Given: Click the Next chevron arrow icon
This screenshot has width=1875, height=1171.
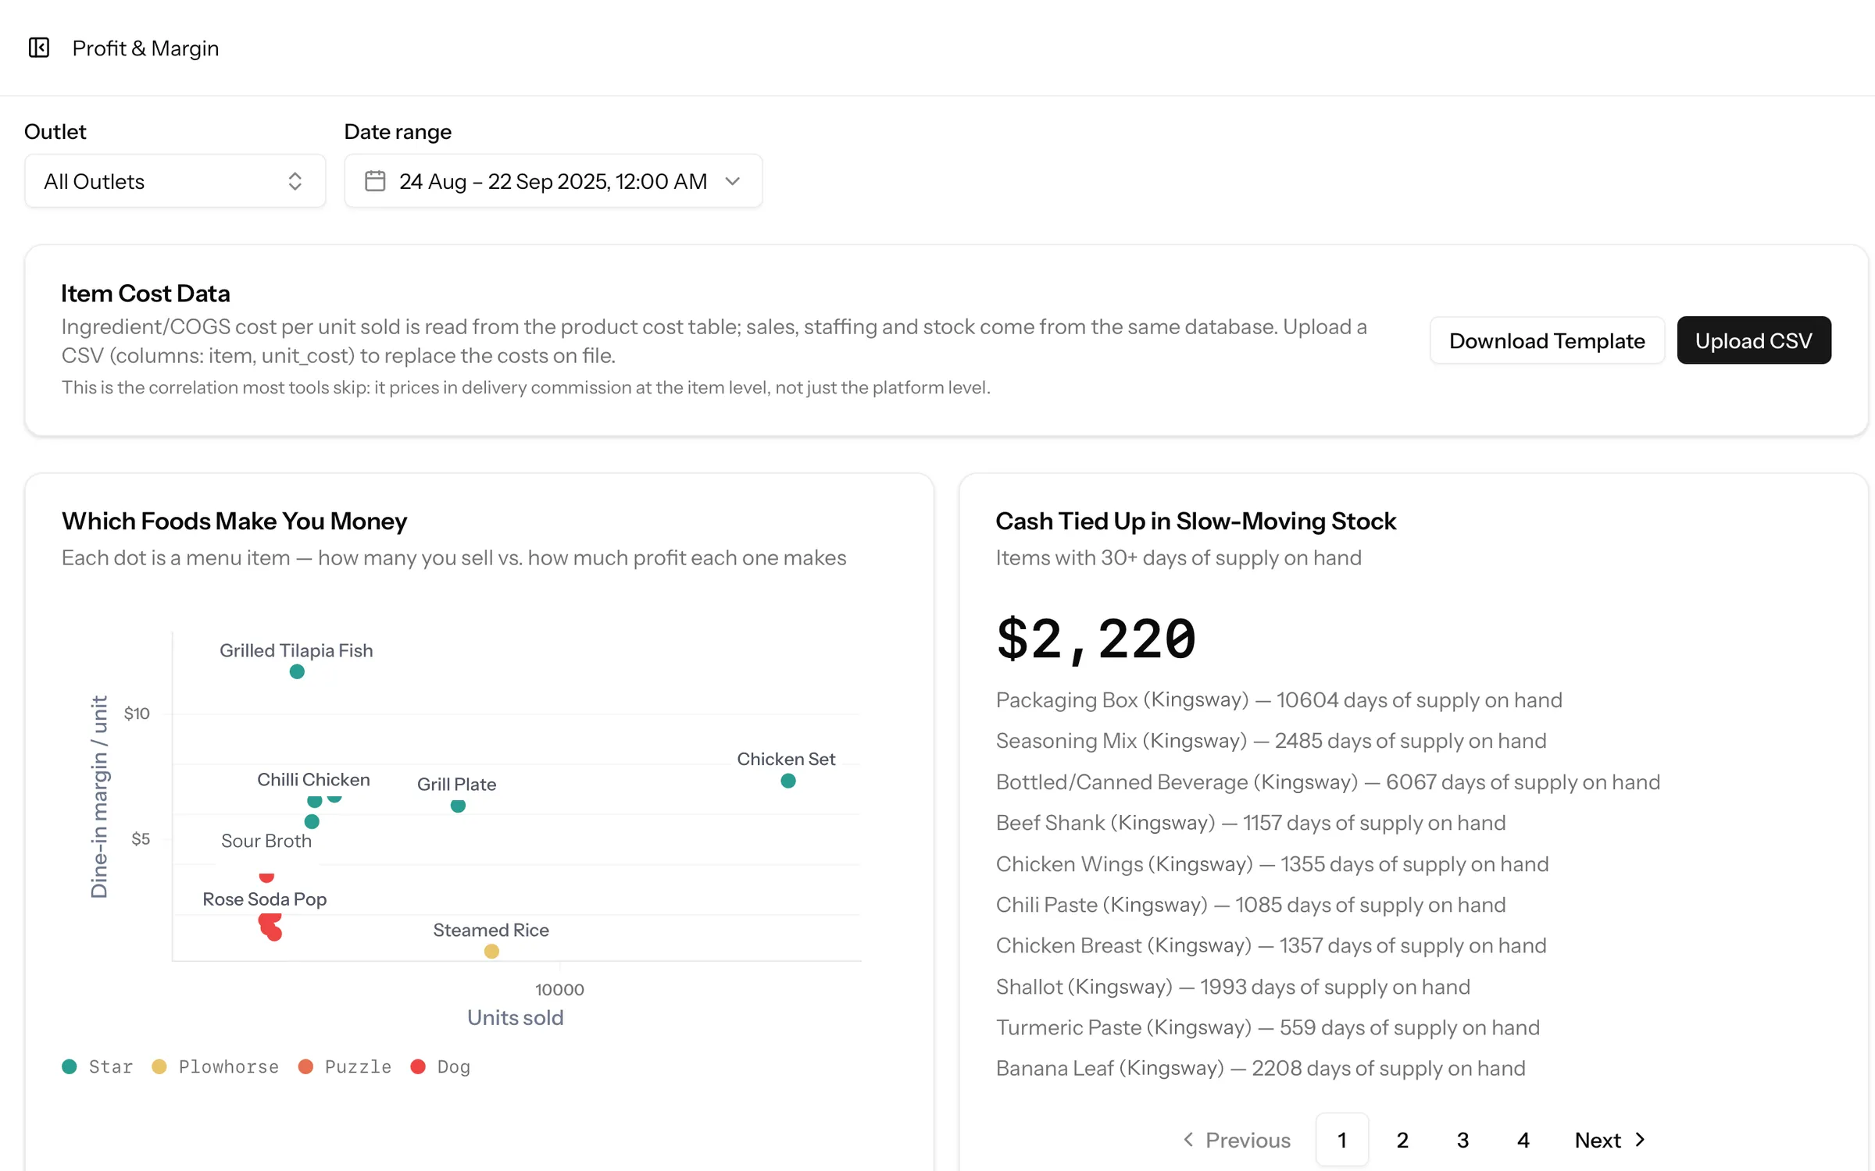Looking at the screenshot, I should point(1640,1140).
